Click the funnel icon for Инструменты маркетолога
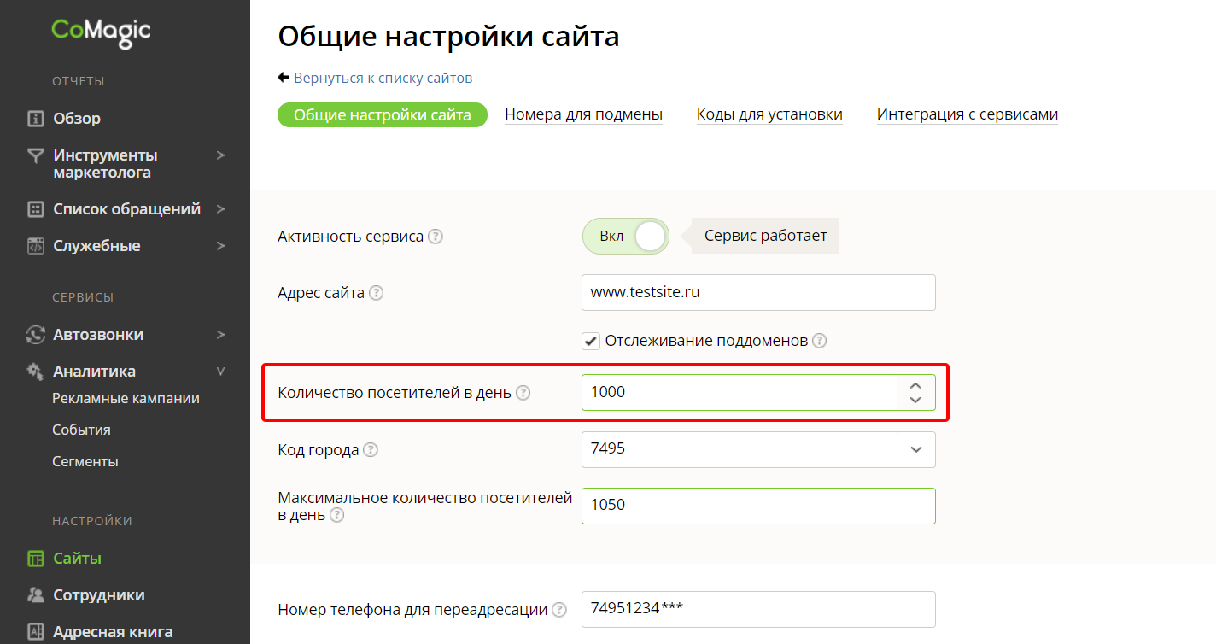The height and width of the screenshot is (644, 1216). click(x=35, y=155)
